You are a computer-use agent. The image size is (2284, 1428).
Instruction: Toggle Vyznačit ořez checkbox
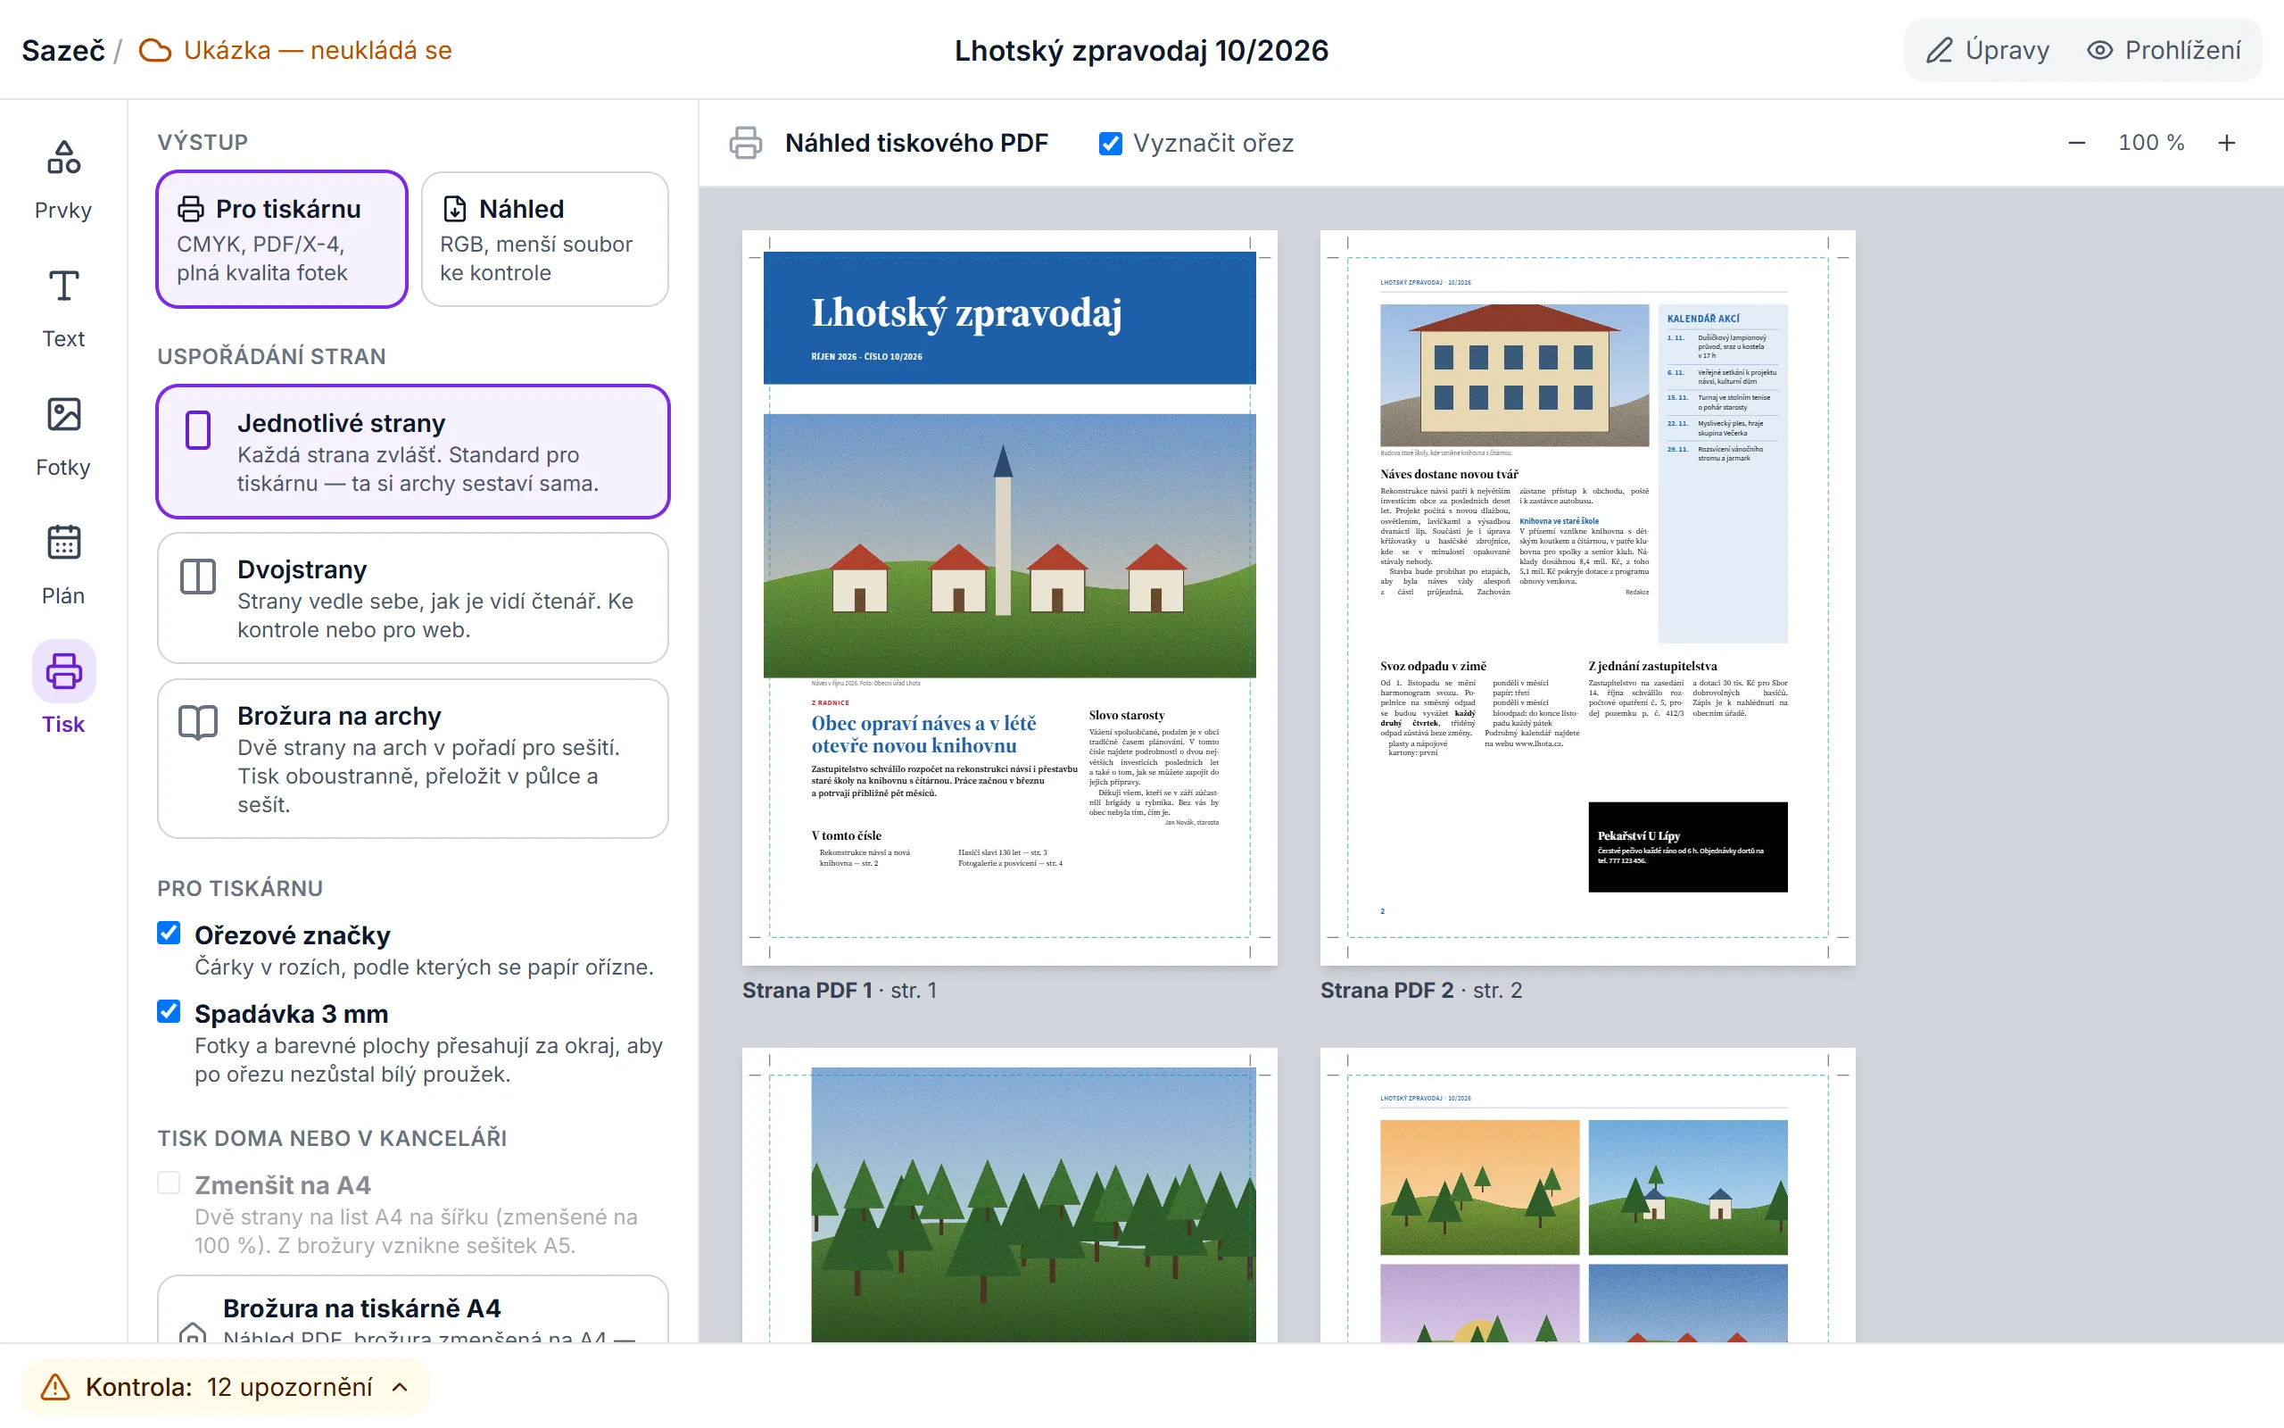(1111, 144)
